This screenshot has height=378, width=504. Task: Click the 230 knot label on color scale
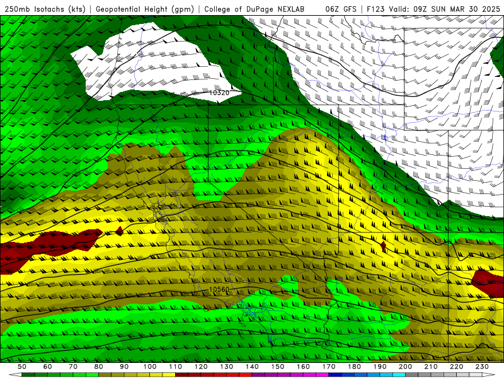pos(482,367)
